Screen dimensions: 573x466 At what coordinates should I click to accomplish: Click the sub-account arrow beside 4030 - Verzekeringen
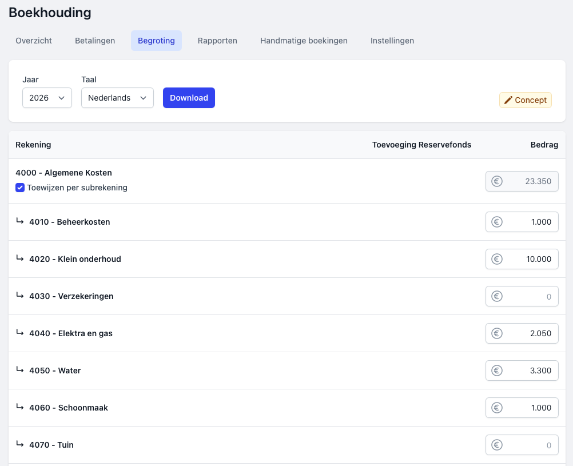(x=20, y=296)
